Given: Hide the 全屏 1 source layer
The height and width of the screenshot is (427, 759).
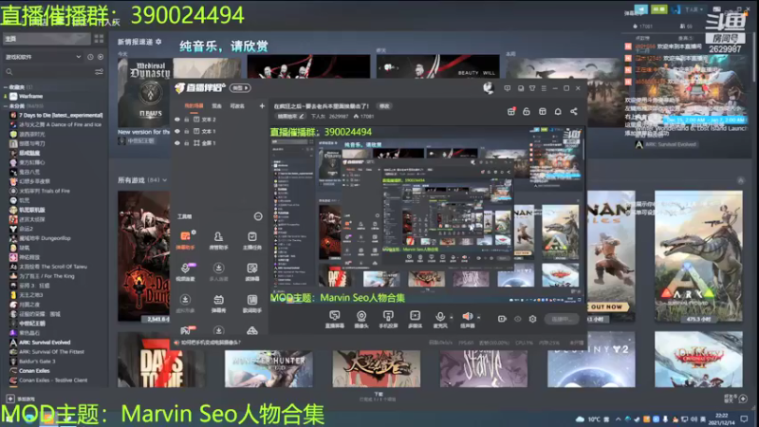Looking at the screenshot, I should pyautogui.click(x=177, y=143).
